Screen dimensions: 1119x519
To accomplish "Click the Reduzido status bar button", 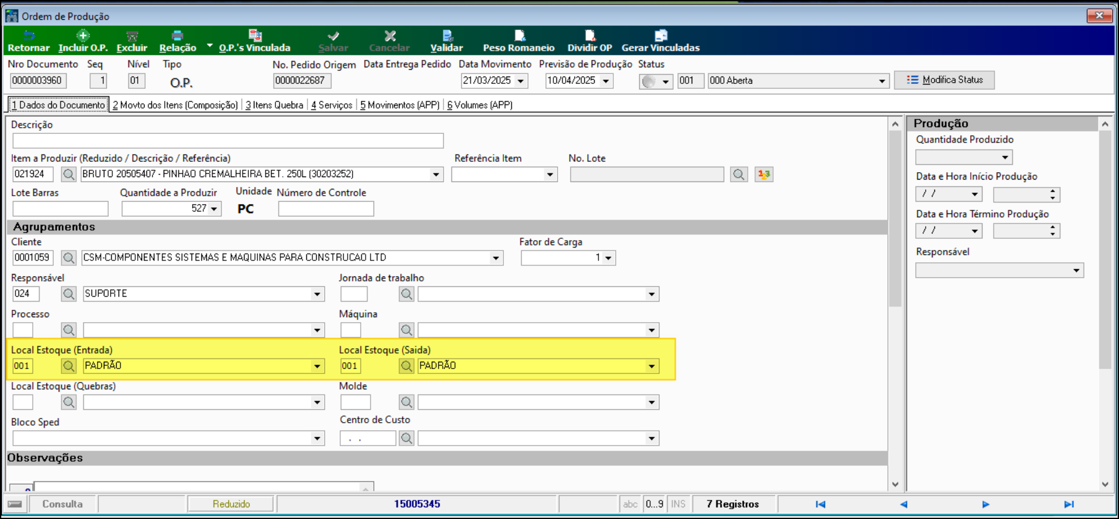I will point(231,504).
